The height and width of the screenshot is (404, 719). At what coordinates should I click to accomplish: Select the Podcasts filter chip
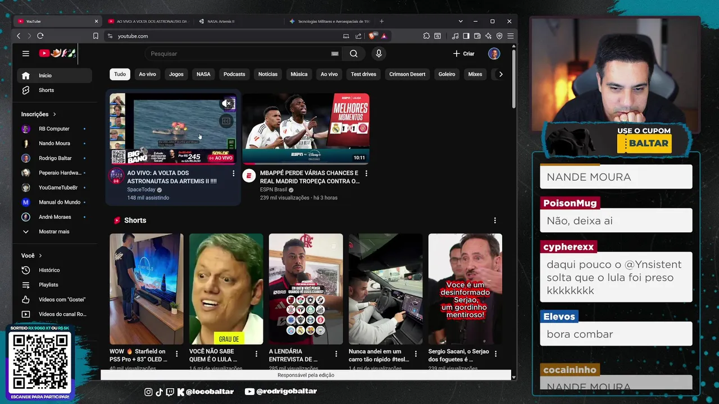[x=234, y=74]
